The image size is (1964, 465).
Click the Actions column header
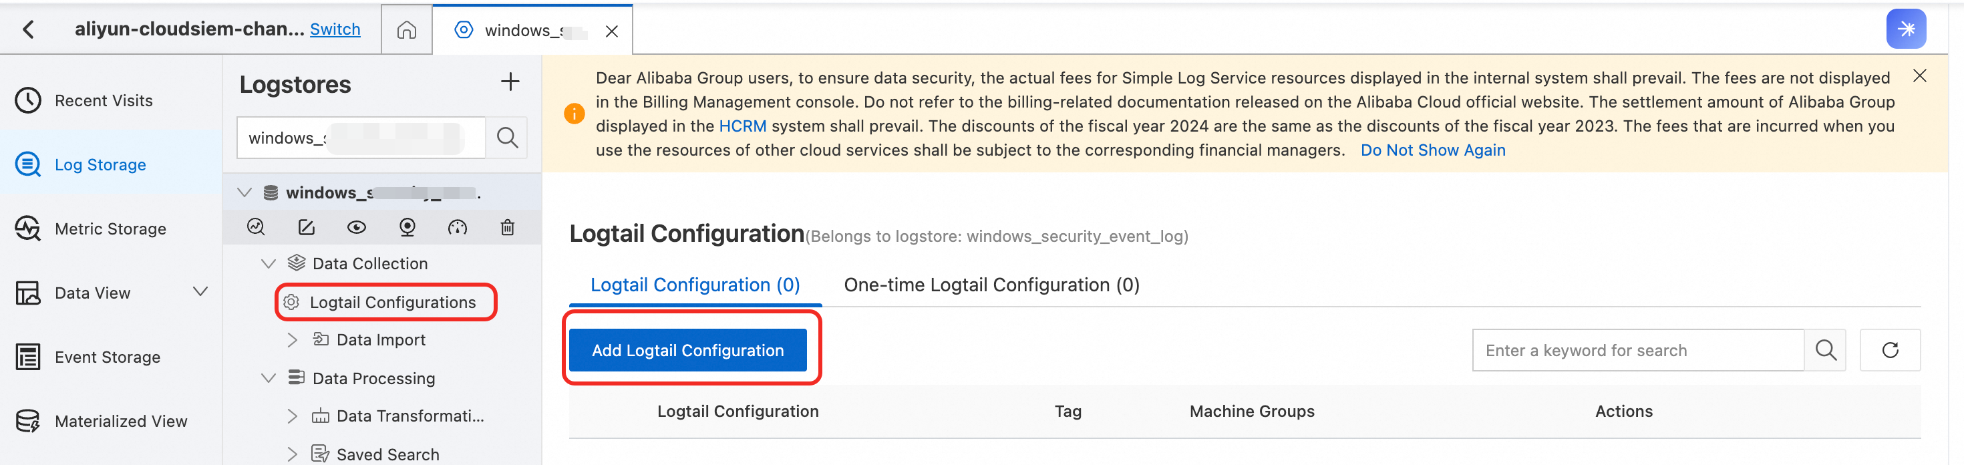pos(1624,412)
